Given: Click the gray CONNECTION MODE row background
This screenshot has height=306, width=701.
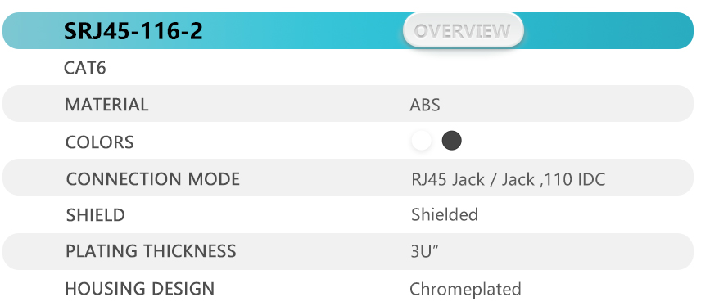Looking at the screenshot, I should [348, 178].
